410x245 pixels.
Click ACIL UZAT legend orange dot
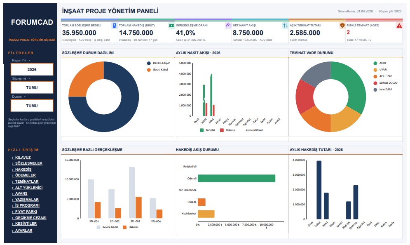375,76
